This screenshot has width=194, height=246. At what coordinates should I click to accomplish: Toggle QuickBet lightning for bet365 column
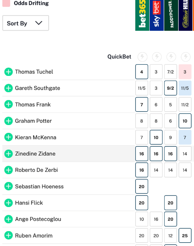142,57
